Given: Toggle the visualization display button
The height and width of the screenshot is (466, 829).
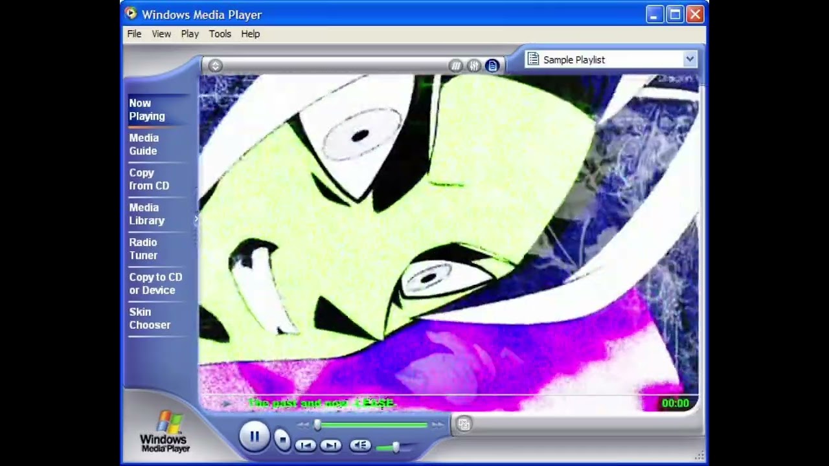Looking at the screenshot, I should (456, 65).
